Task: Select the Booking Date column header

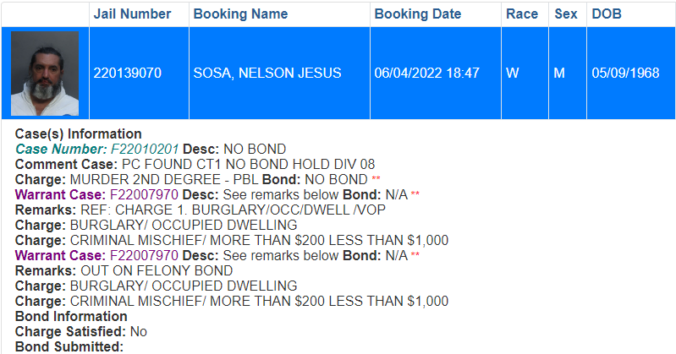Action: click(x=418, y=14)
